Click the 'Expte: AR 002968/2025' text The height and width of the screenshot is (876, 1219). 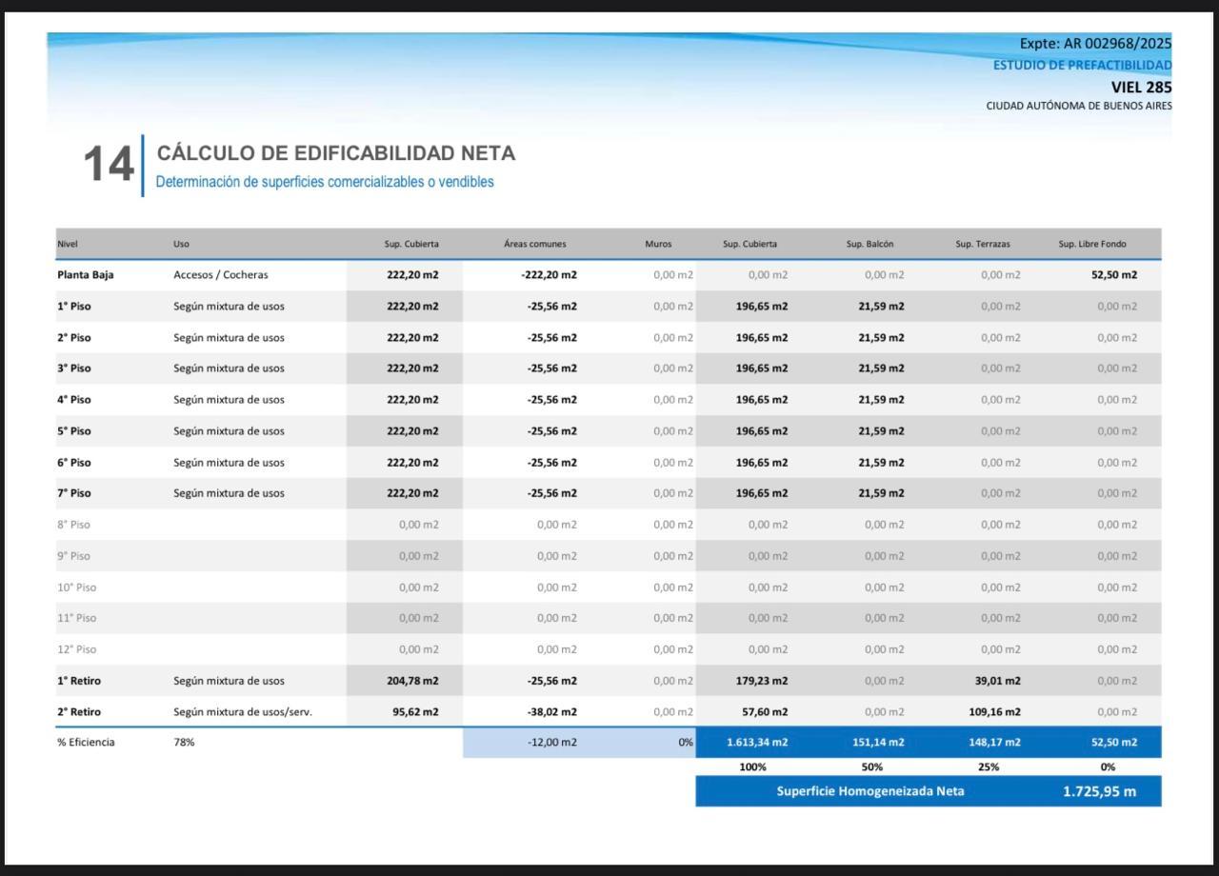pos(1095,43)
